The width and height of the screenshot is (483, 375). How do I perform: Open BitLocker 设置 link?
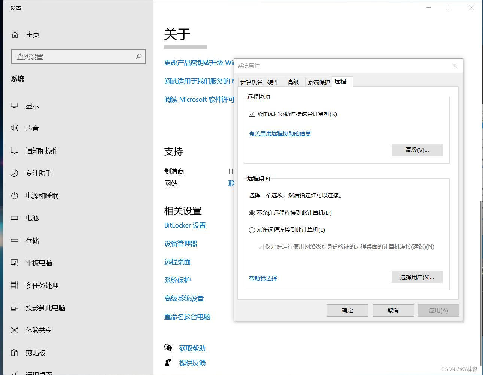(185, 225)
